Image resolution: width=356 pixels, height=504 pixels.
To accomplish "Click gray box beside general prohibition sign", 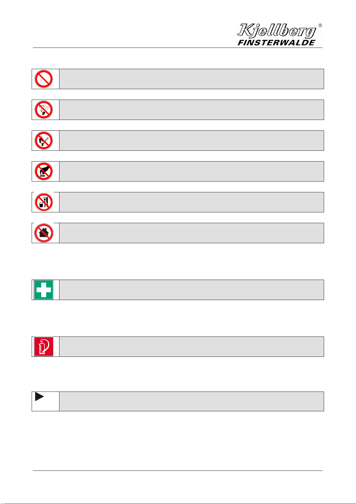I will (191, 79).
